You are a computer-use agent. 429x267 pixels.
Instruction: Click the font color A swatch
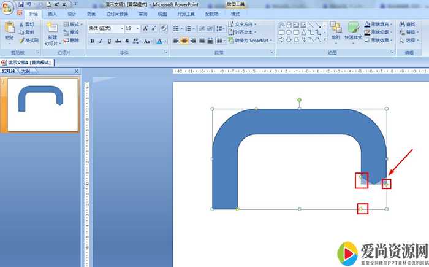(x=158, y=41)
